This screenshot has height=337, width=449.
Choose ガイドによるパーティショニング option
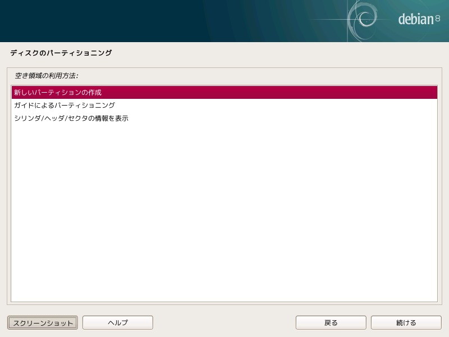click(224, 105)
